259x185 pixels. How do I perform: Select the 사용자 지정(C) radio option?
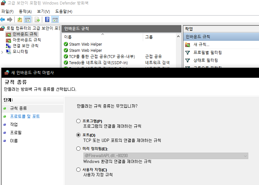click(78, 169)
